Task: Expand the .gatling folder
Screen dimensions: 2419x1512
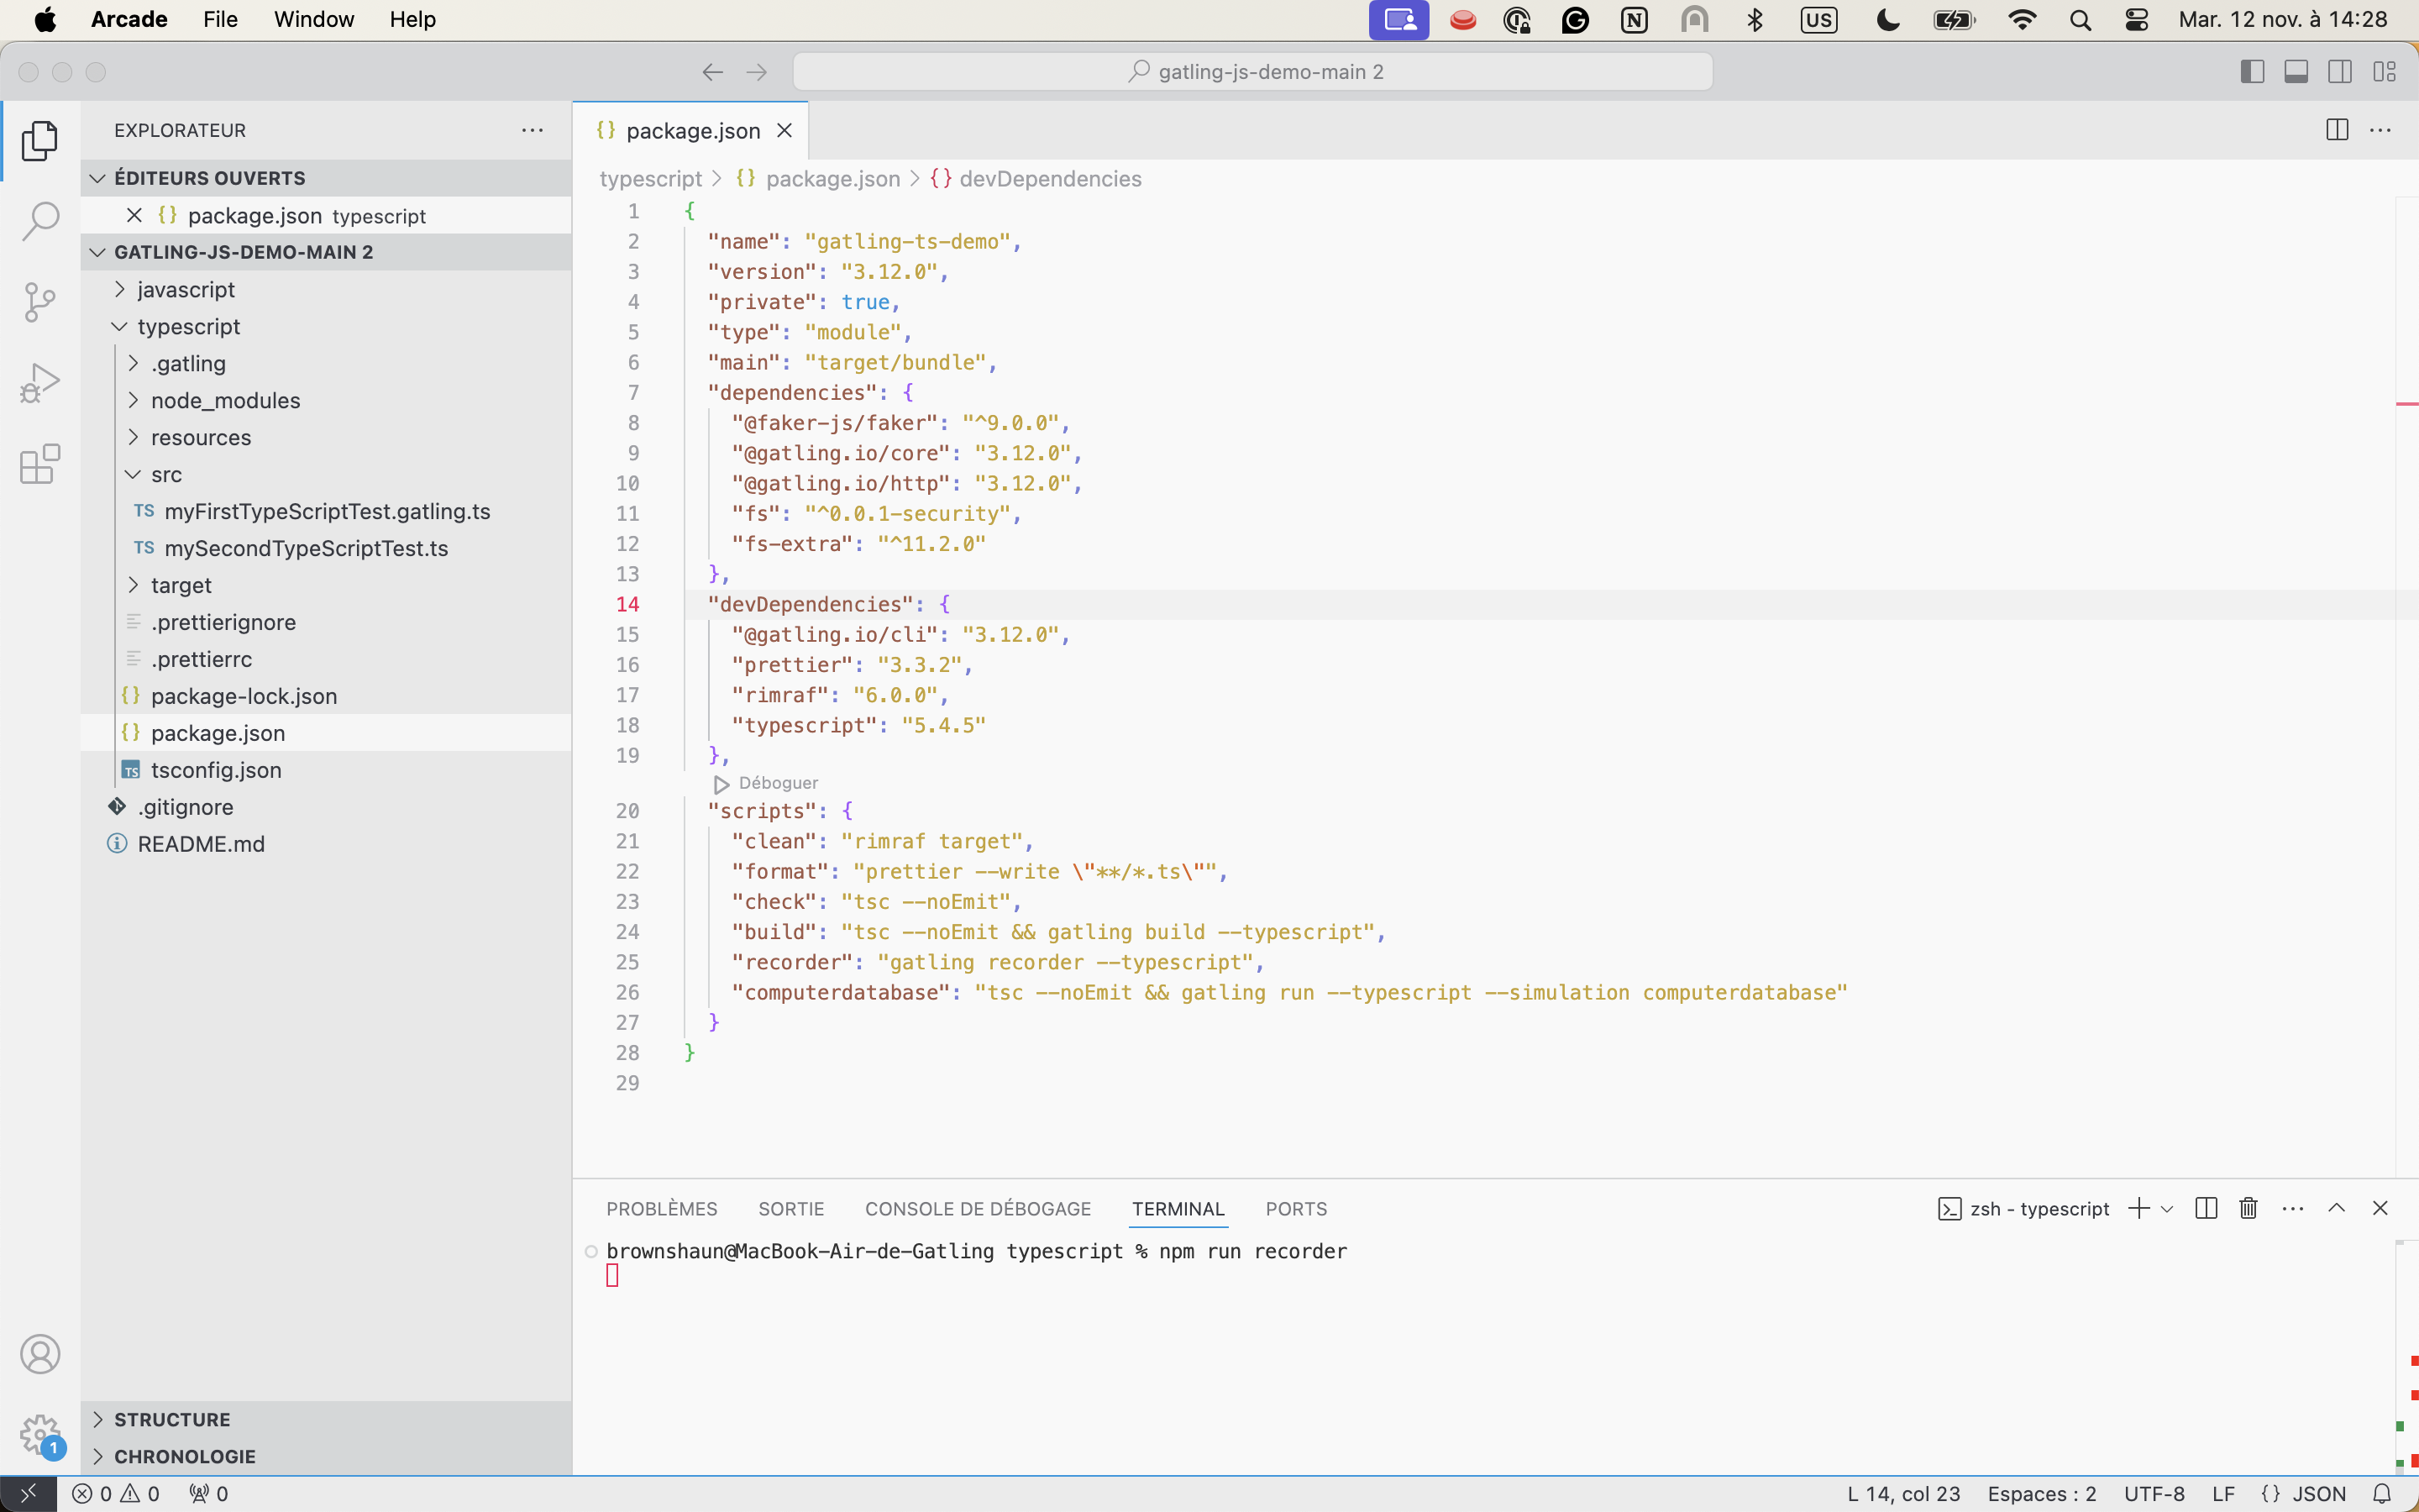Action: pyautogui.click(x=326, y=363)
